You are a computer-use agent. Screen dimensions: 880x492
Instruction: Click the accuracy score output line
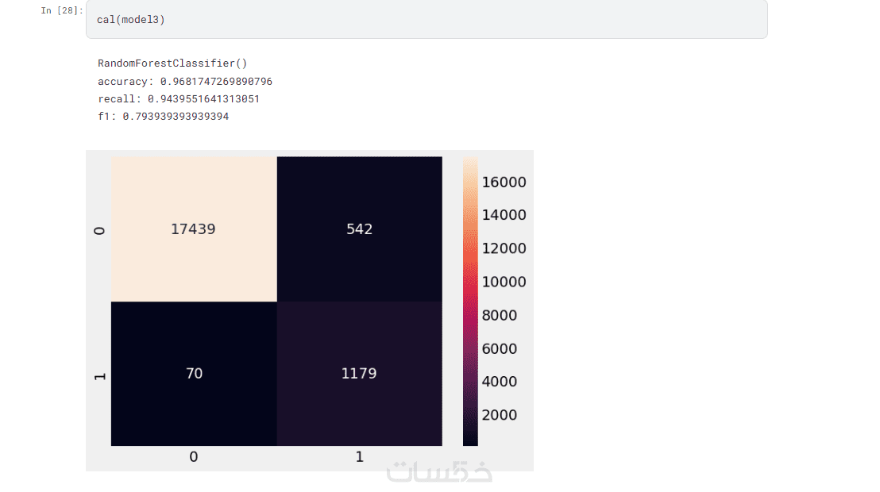185,81
